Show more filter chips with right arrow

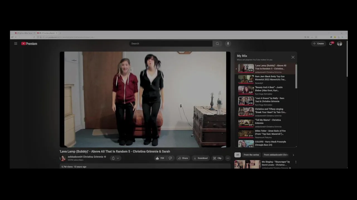(x=293, y=155)
